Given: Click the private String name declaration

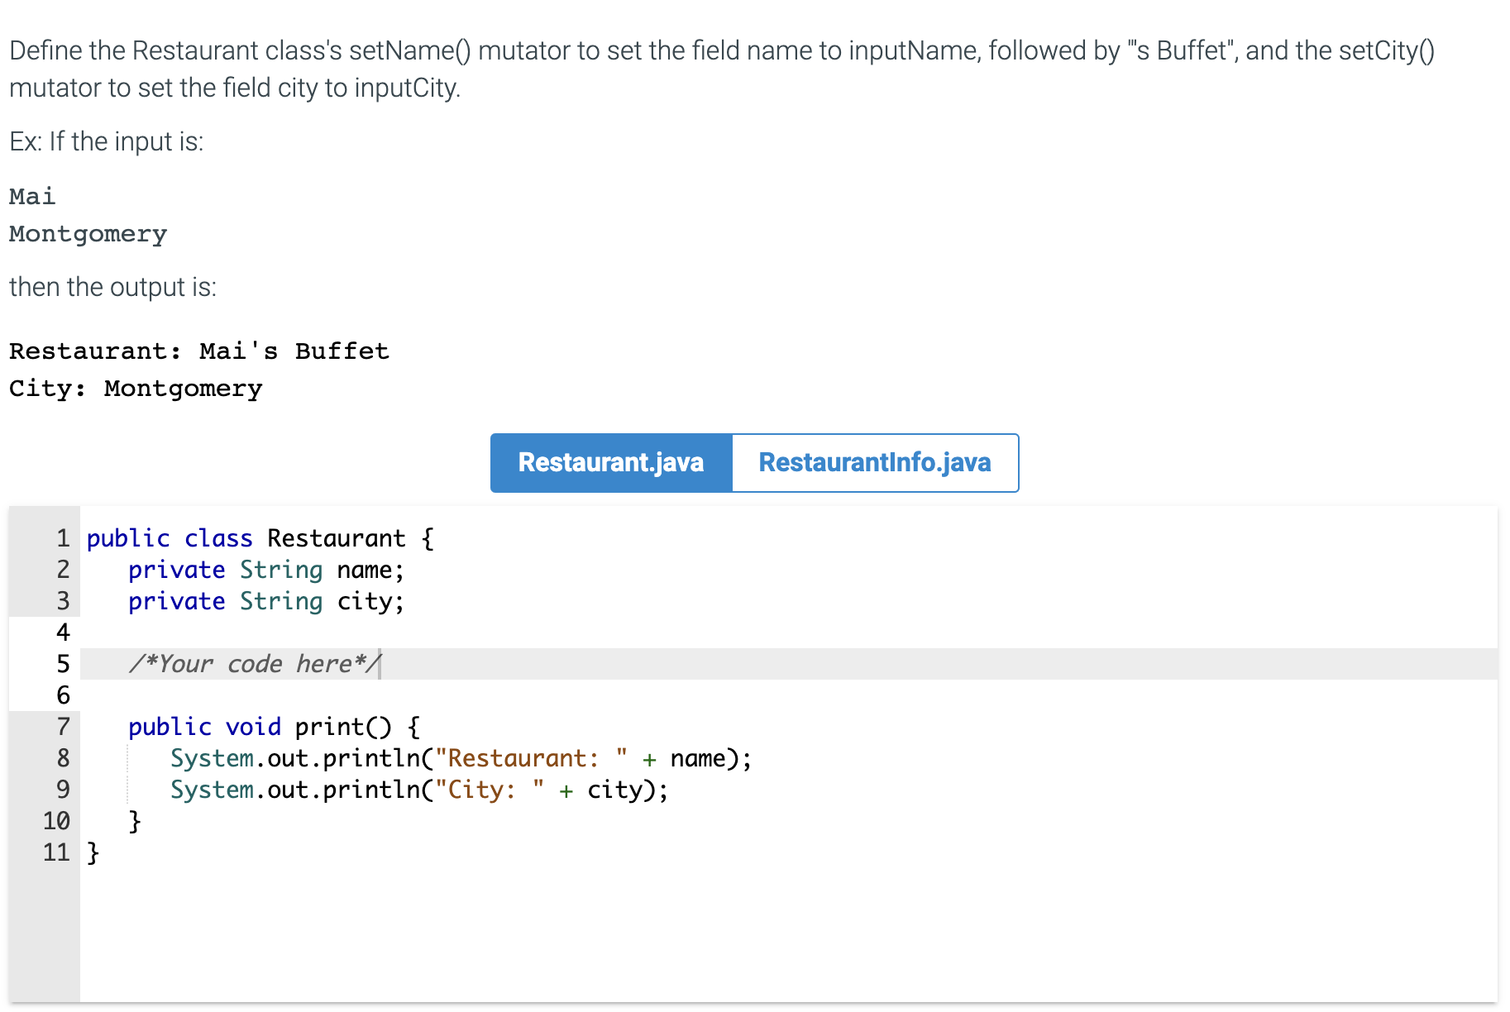Looking at the screenshot, I should tap(265, 570).
